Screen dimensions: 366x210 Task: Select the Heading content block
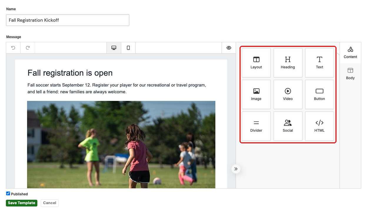click(x=288, y=63)
